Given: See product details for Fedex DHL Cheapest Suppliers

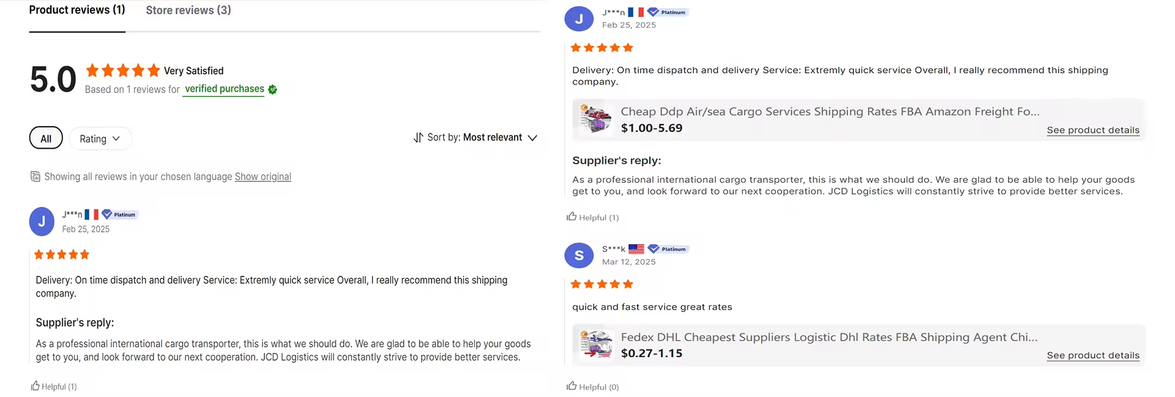Looking at the screenshot, I should tap(1093, 355).
